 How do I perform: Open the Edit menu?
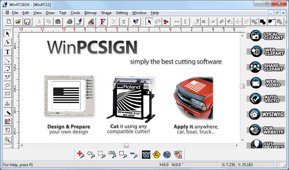coord(26,13)
